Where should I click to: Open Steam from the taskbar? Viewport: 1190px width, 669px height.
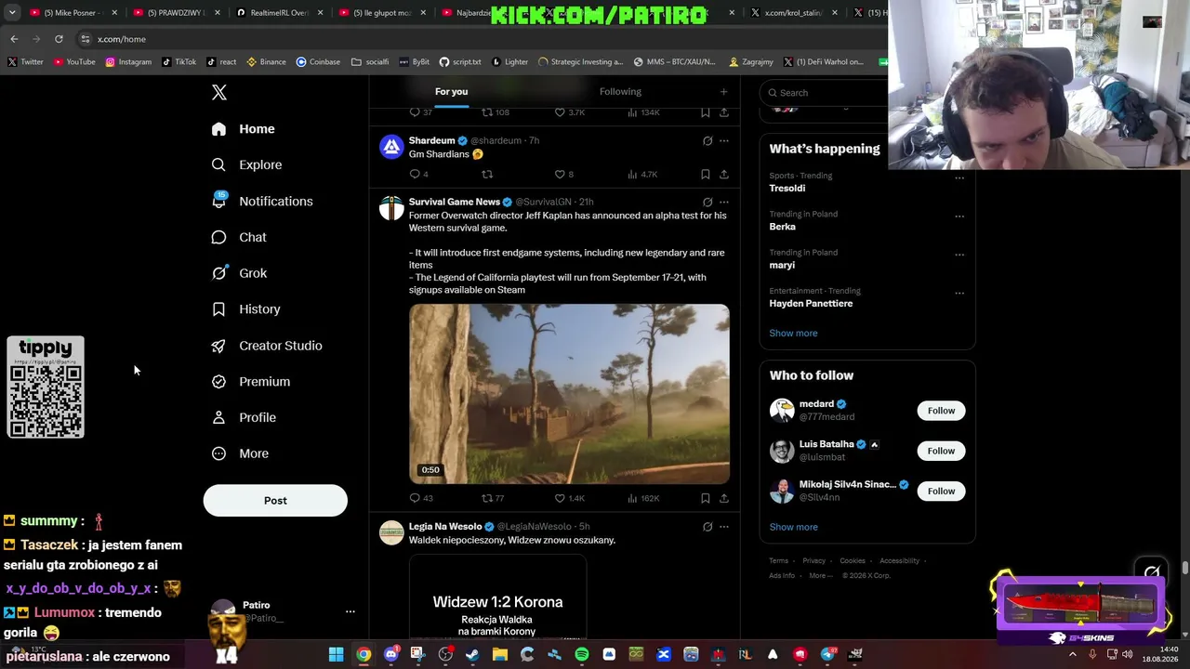tap(472, 654)
